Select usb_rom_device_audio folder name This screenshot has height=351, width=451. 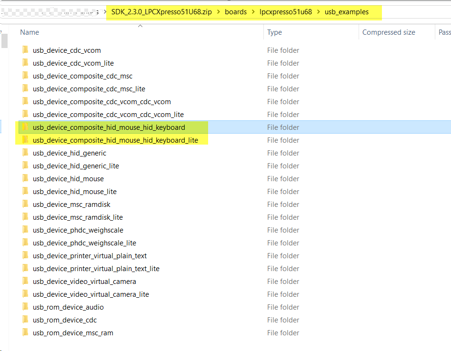click(68, 307)
